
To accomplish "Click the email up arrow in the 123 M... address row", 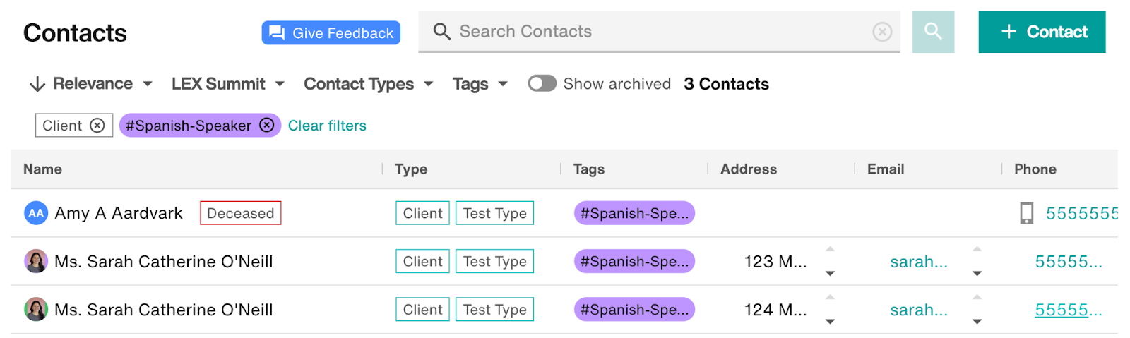I will coord(977,249).
